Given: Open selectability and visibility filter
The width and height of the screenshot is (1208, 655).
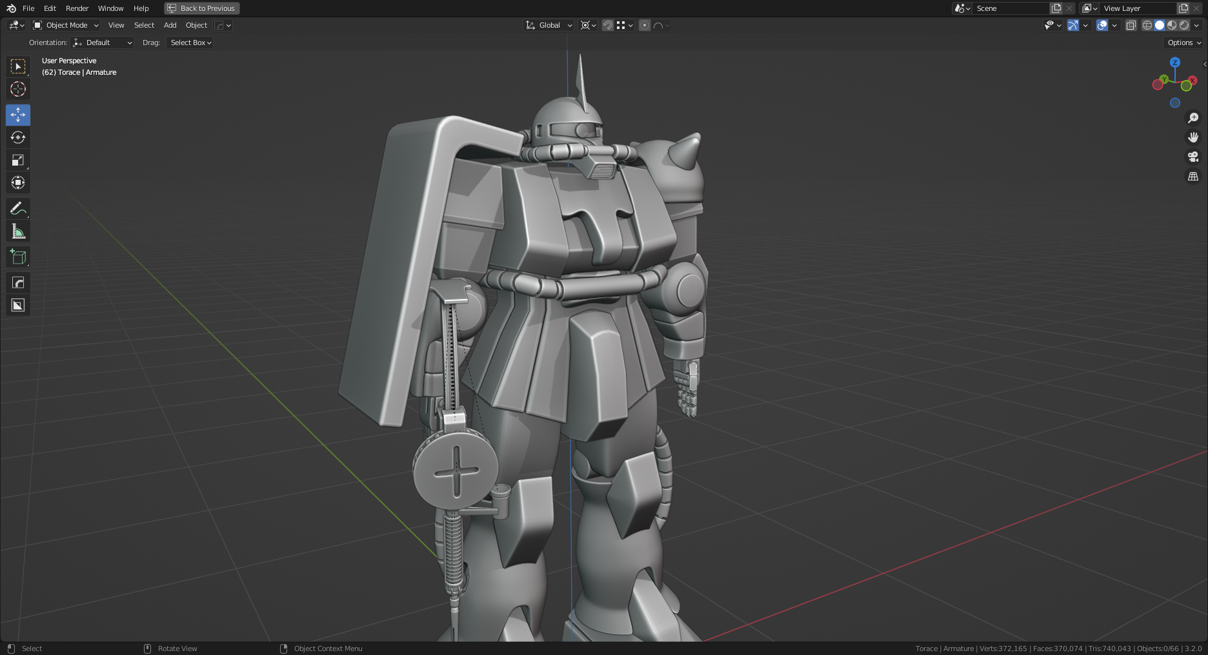Looking at the screenshot, I should 1053,25.
